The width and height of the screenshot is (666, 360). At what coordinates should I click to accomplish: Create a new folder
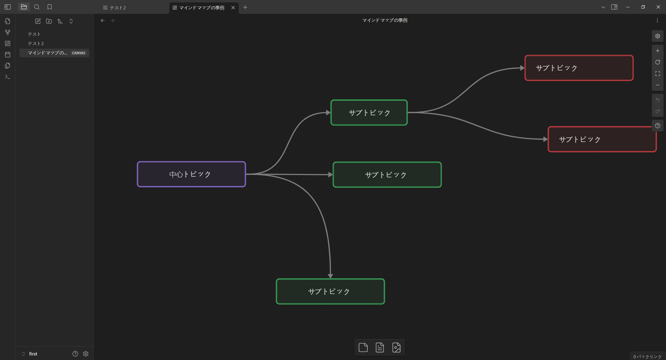click(49, 21)
